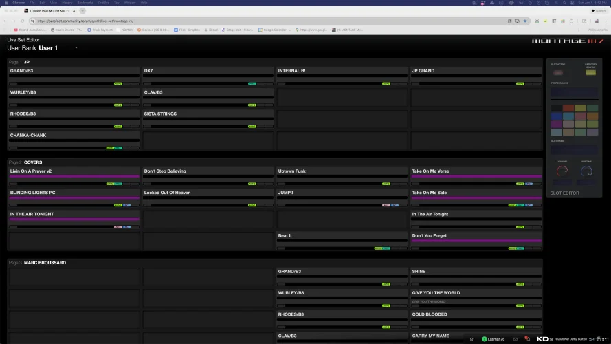Click the browser forward arrow
The width and height of the screenshot is (611, 344).
pyautogui.click(x=14, y=21)
